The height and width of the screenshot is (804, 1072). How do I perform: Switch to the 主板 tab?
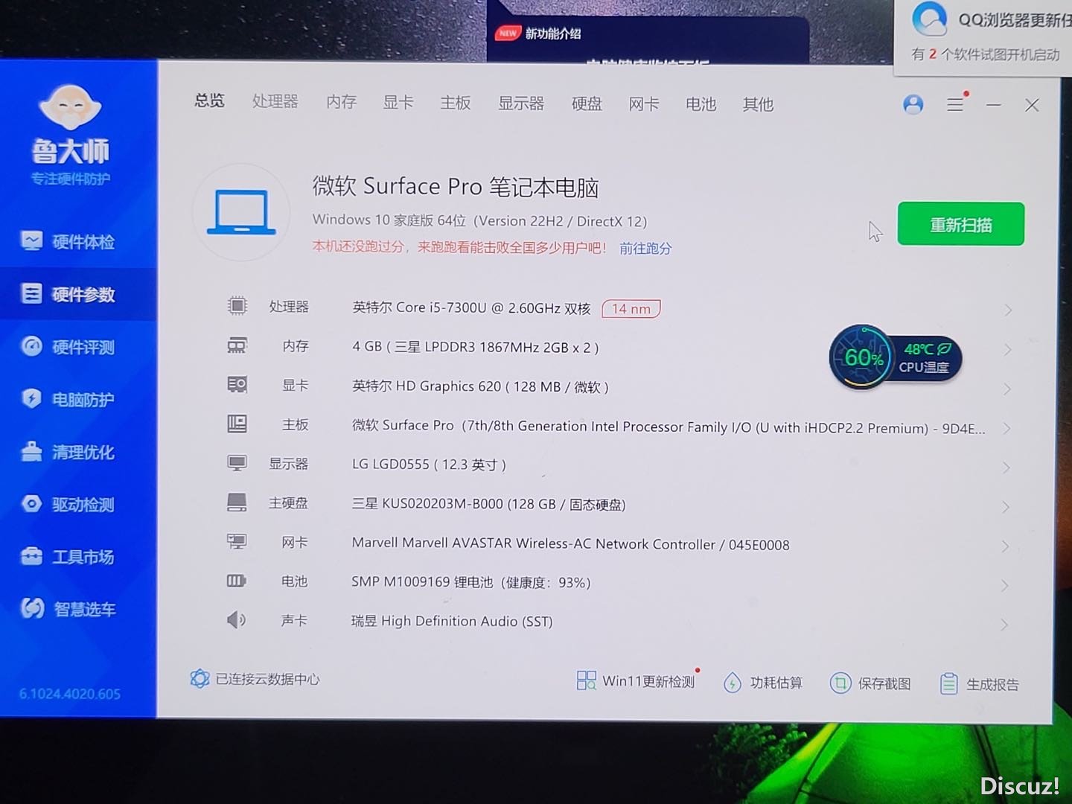pyautogui.click(x=456, y=103)
